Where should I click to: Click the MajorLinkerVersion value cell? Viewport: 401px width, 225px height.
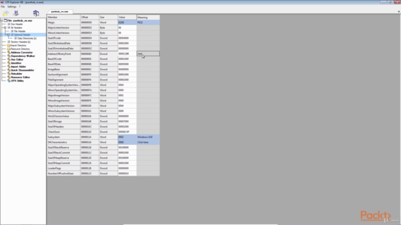coord(127,27)
